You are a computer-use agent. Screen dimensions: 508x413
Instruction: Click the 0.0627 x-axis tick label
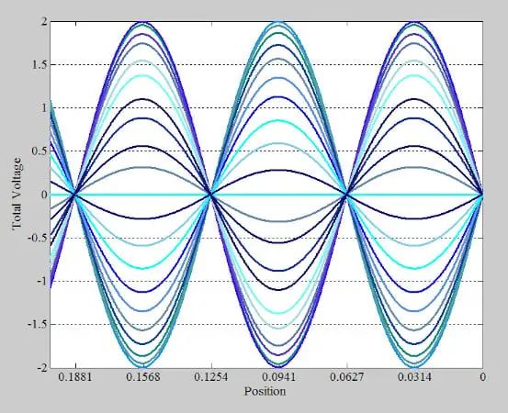pos(346,377)
